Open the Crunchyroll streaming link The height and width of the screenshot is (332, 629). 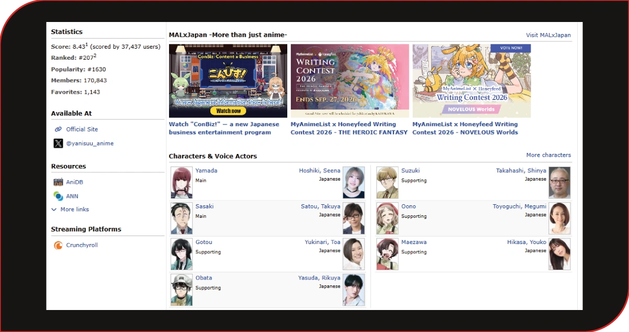(x=82, y=245)
